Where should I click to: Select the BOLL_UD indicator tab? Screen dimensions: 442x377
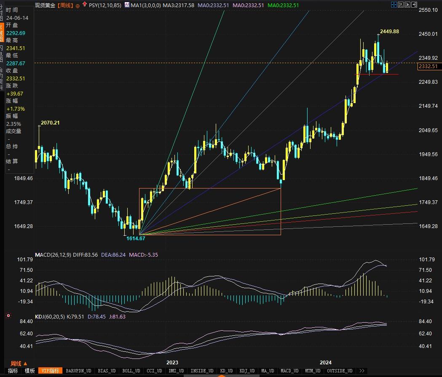131,371
